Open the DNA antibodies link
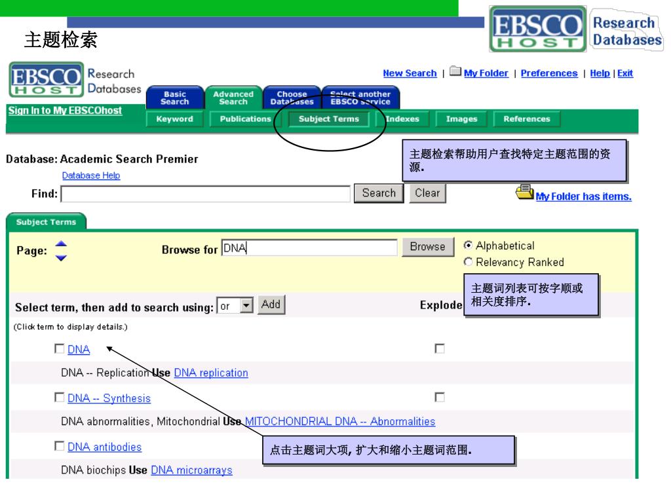This screenshot has width=671, height=503. click(104, 447)
